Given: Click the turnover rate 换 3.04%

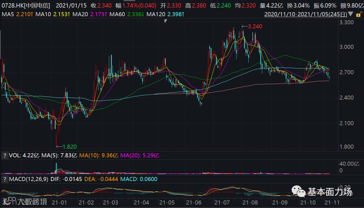Looking at the screenshot, I should pyautogui.click(x=298, y=5).
